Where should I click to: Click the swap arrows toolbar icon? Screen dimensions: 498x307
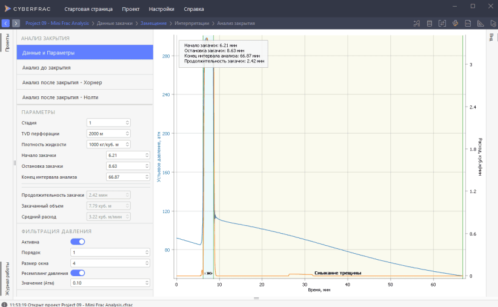point(442,23)
